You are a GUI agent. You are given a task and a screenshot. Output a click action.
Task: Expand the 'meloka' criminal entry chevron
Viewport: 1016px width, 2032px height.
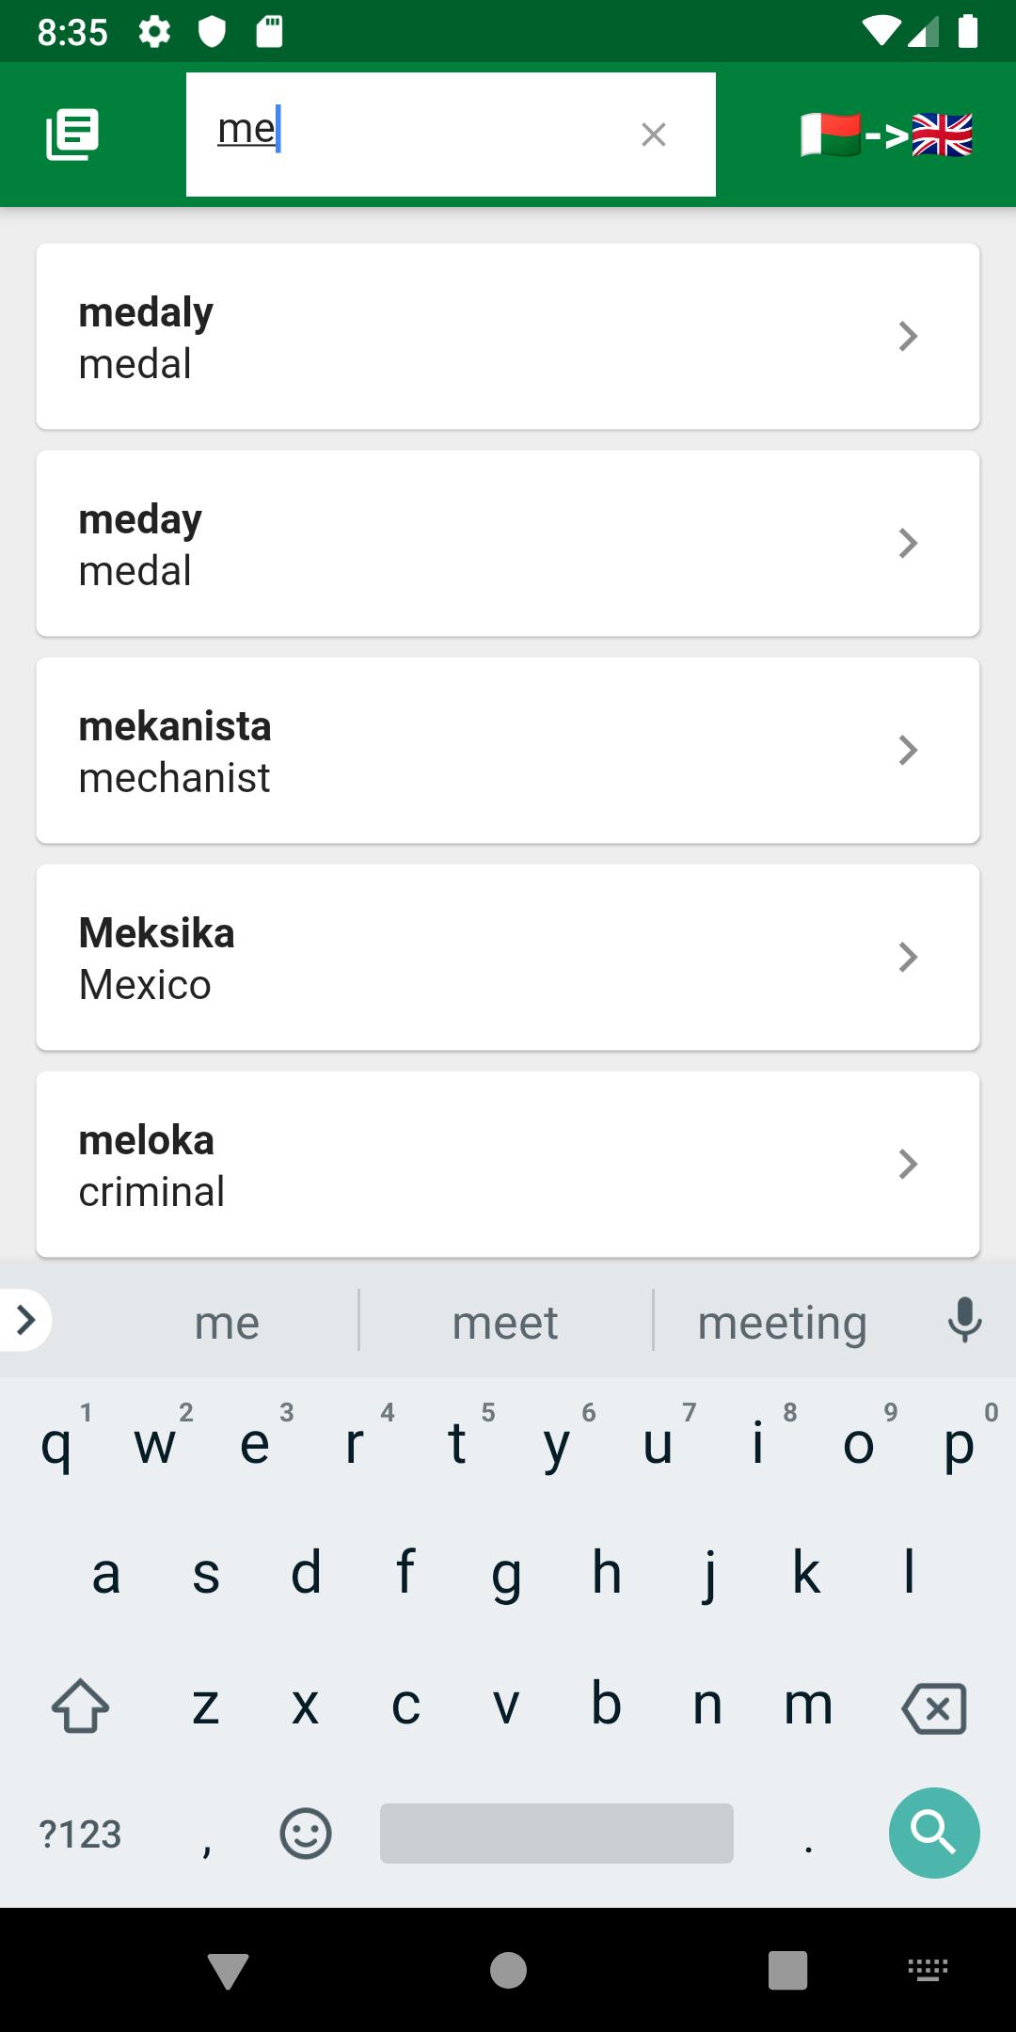(x=908, y=1165)
